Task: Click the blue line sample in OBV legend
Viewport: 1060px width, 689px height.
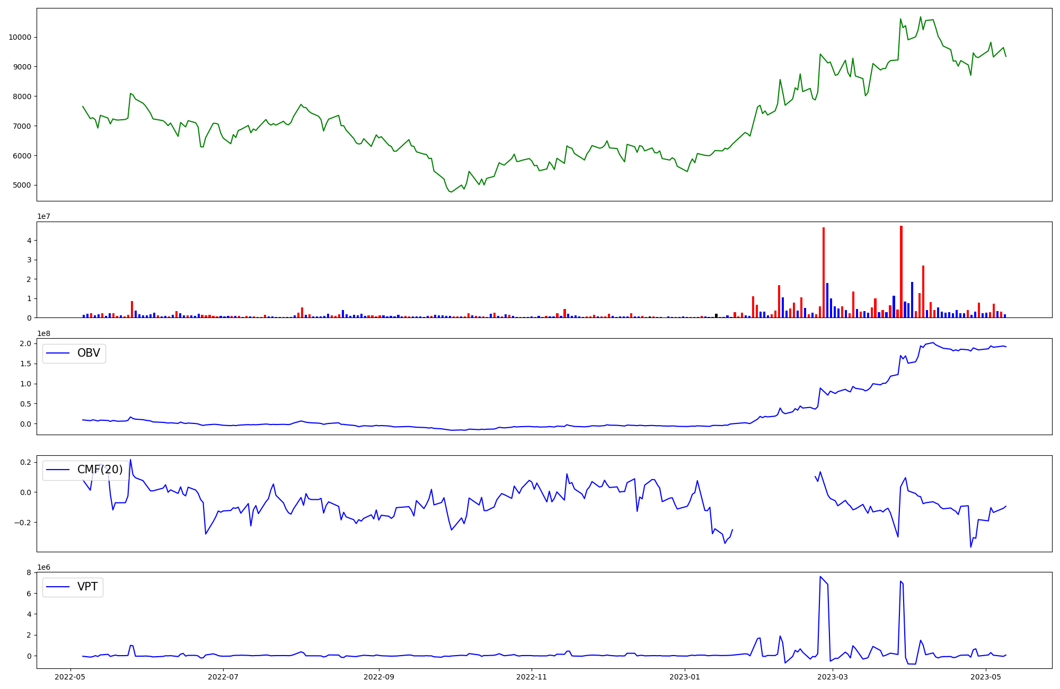Action: 58,354
